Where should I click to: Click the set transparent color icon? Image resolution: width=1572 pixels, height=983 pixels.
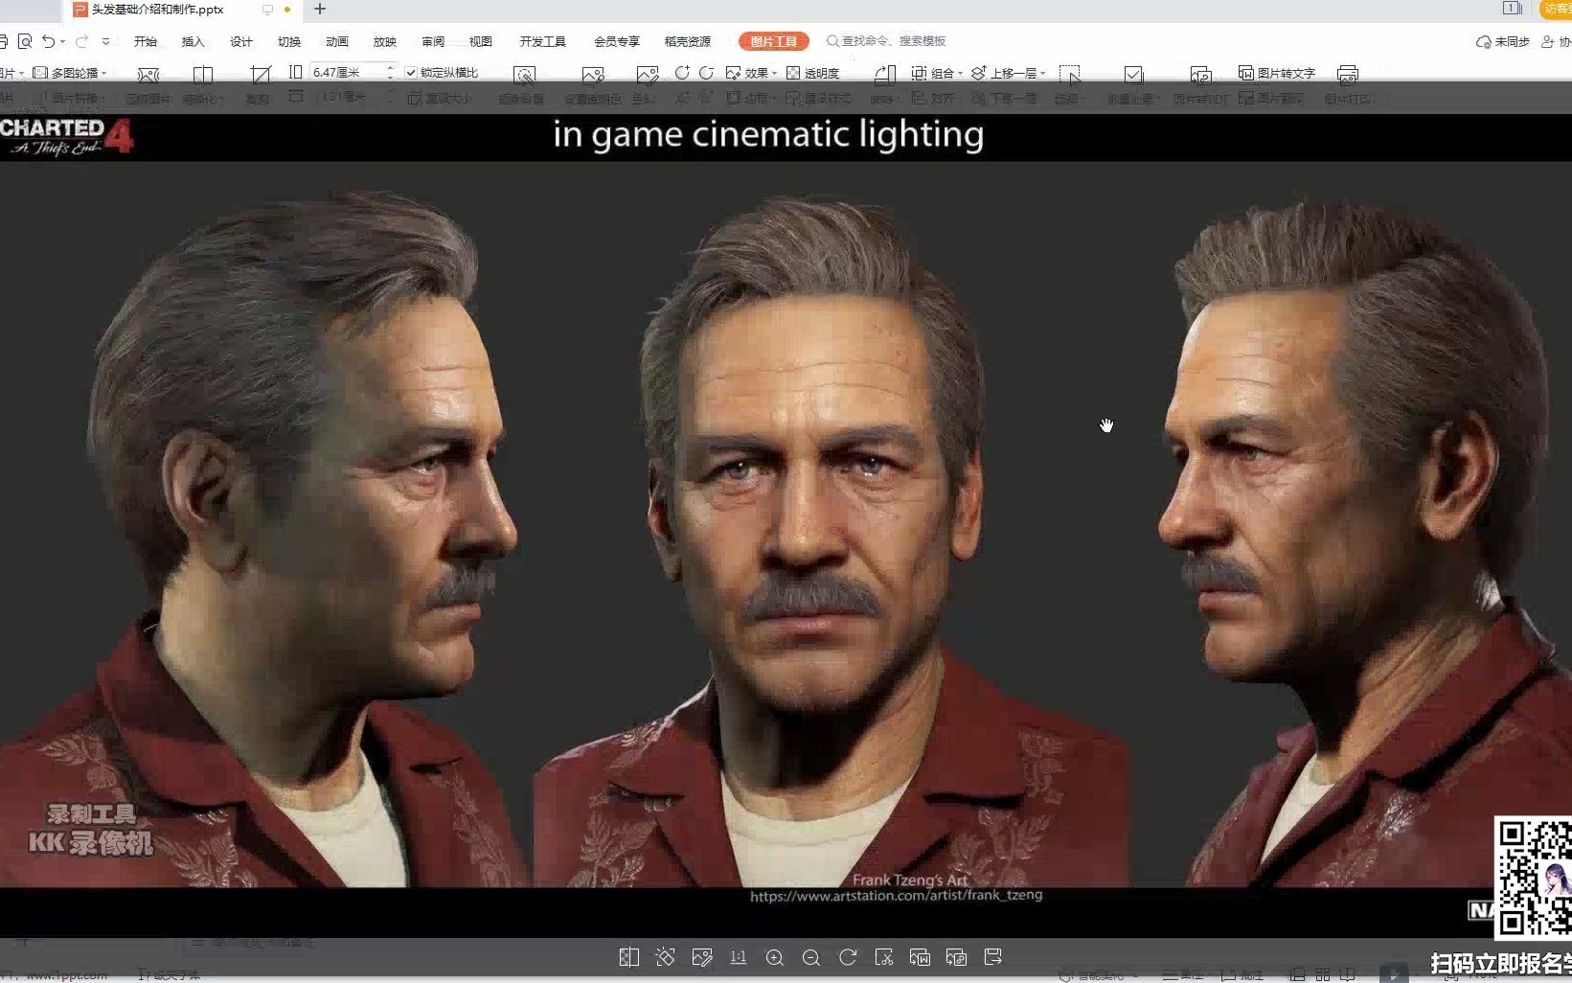click(593, 75)
